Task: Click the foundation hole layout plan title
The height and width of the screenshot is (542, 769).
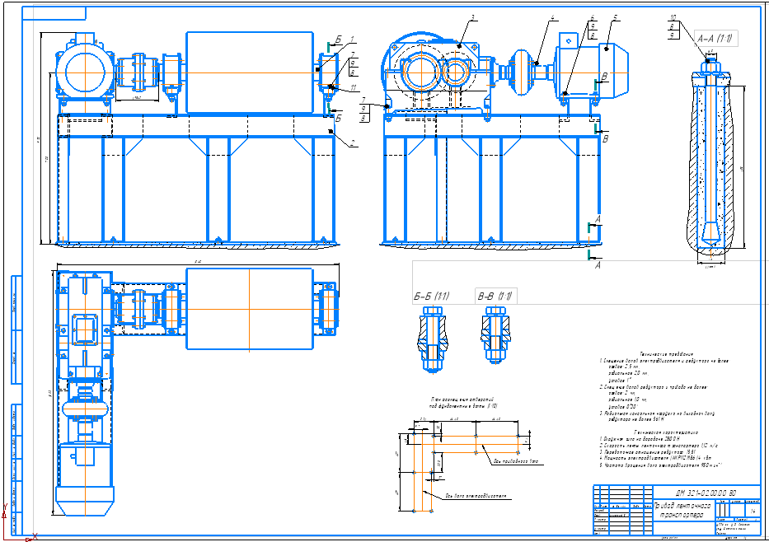Action: [464, 403]
